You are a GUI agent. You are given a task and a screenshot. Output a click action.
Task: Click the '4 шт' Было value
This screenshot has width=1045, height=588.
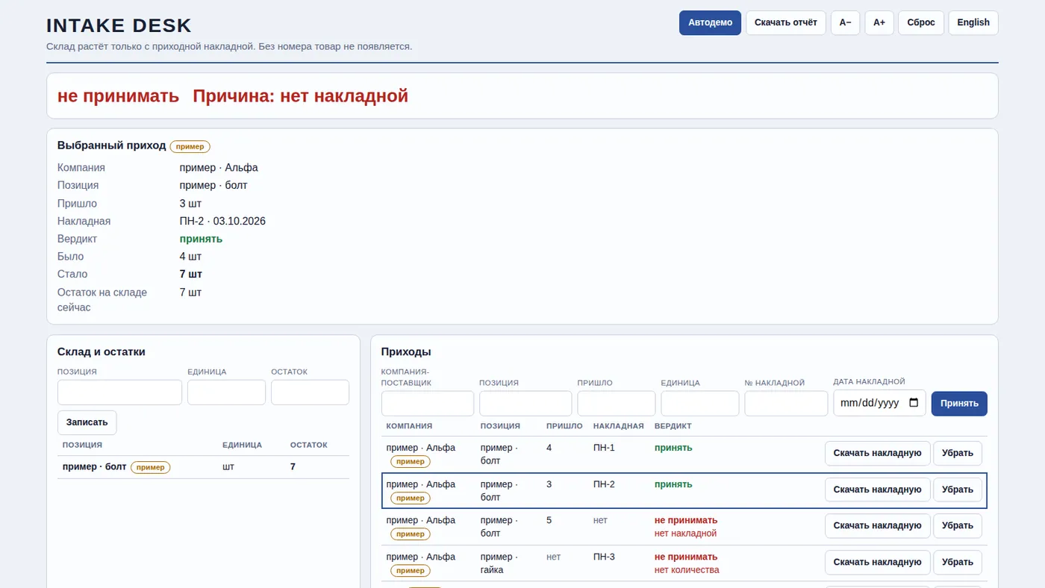coord(190,257)
